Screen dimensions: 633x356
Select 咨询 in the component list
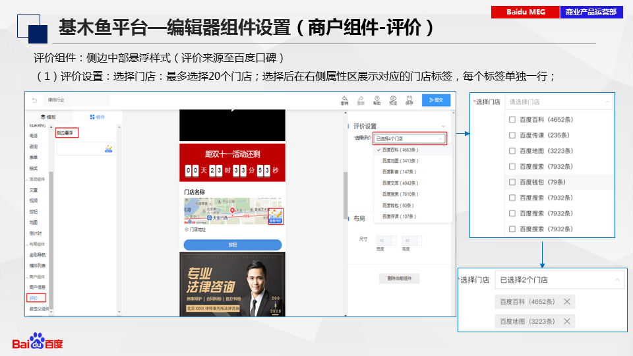(x=34, y=146)
